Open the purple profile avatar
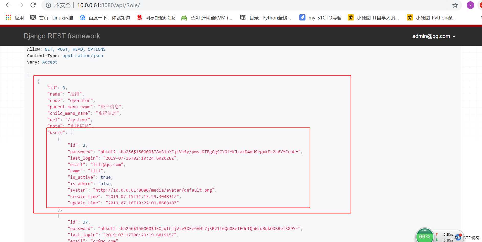The width and height of the screenshot is (482, 242). point(470,5)
